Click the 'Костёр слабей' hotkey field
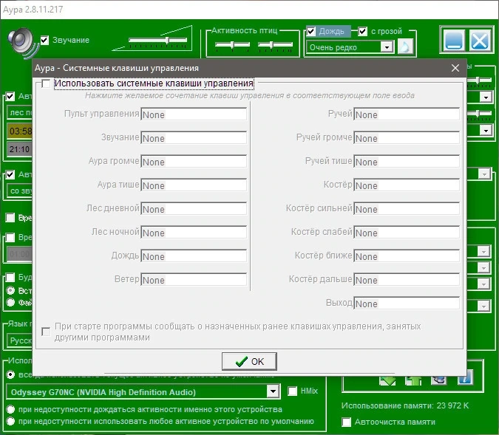 click(x=407, y=232)
